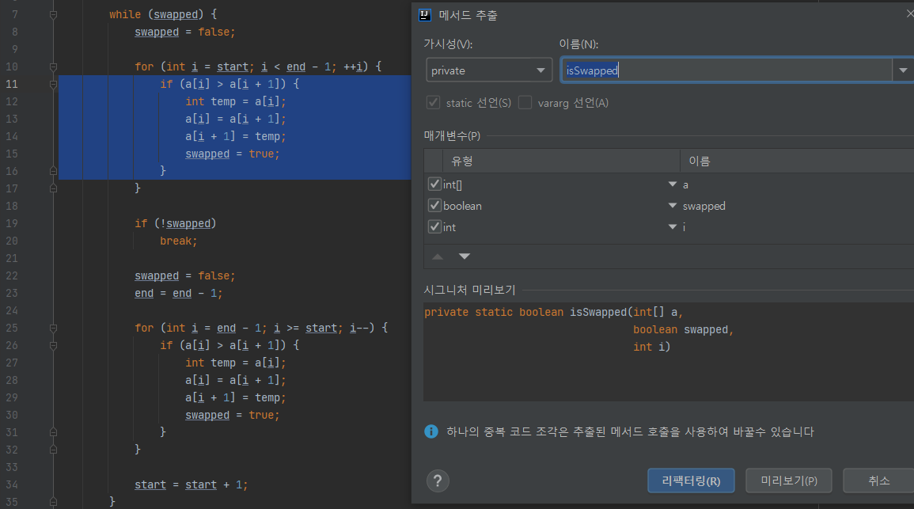This screenshot has height=509, width=914.
Task: Click the 유형 column header in parameters table
Action: (561, 161)
